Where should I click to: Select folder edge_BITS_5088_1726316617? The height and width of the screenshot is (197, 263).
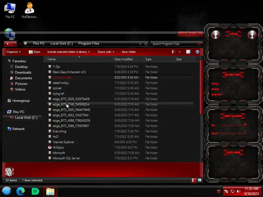(120, 126)
